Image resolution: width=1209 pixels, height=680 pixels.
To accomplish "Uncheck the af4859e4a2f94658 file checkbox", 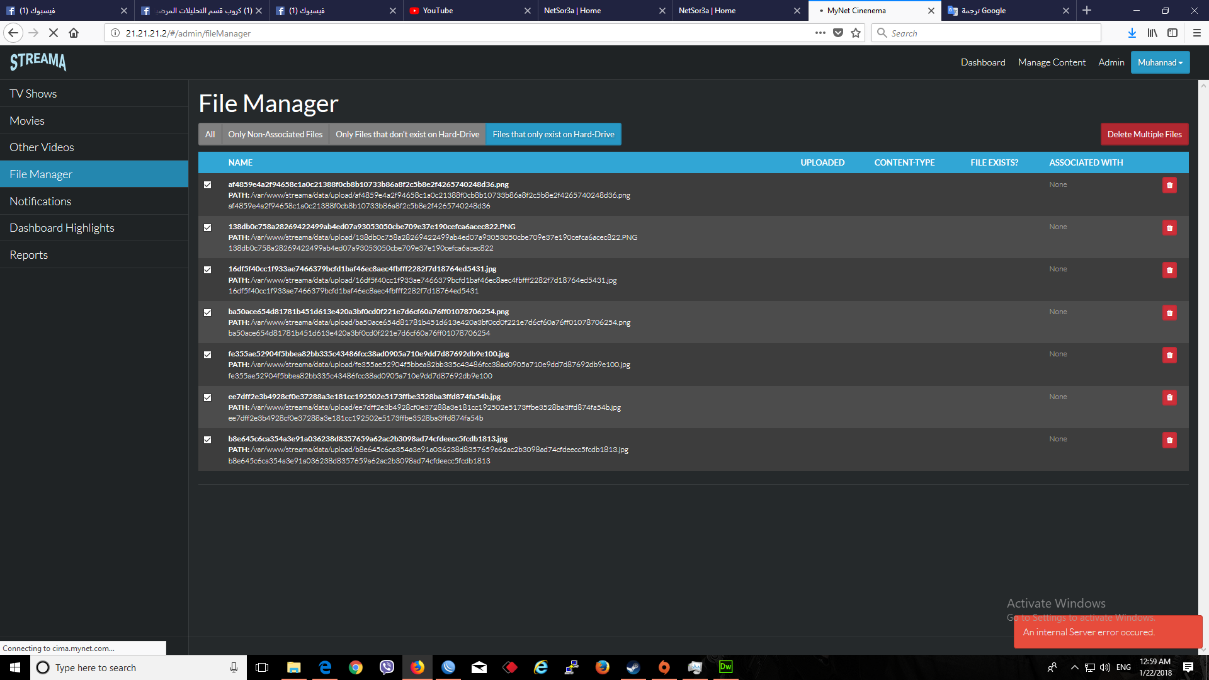I will pos(207,184).
